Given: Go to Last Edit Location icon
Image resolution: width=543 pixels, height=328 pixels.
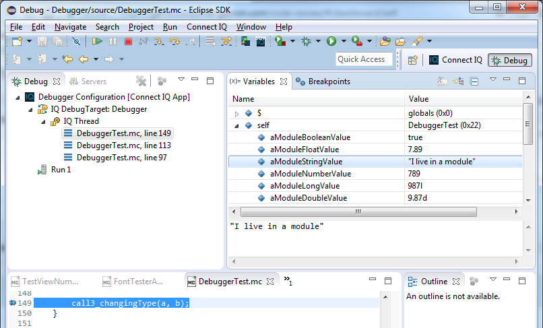Looking at the screenshot, I should pyautogui.click(x=67, y=59).
